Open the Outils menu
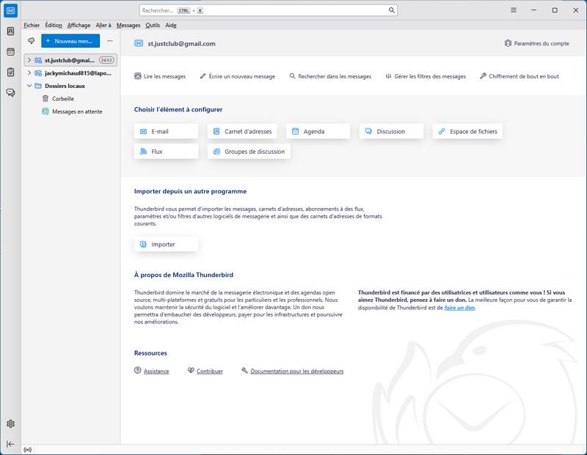The image size is (587, 455). 153,25
